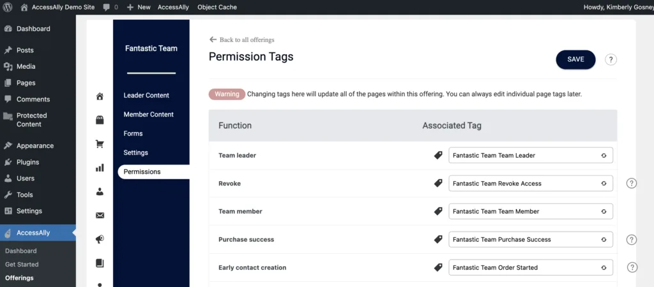Refresh icon in Team Member tag field
Viewport: 654px width, 287px height.
click(x=604, y=211)
